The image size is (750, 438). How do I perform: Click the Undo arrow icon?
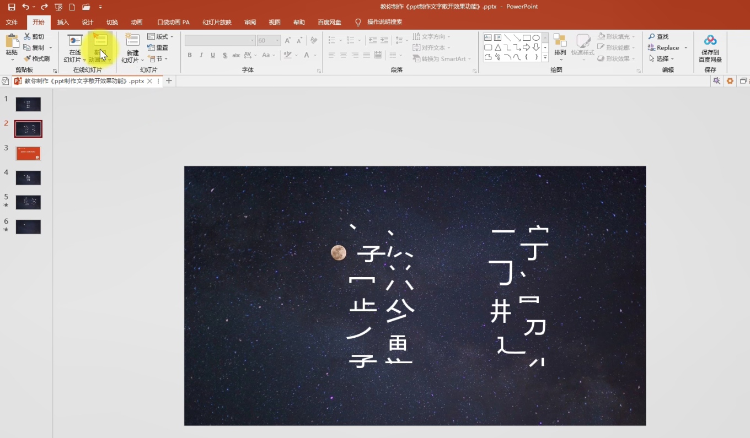[25, 7]
